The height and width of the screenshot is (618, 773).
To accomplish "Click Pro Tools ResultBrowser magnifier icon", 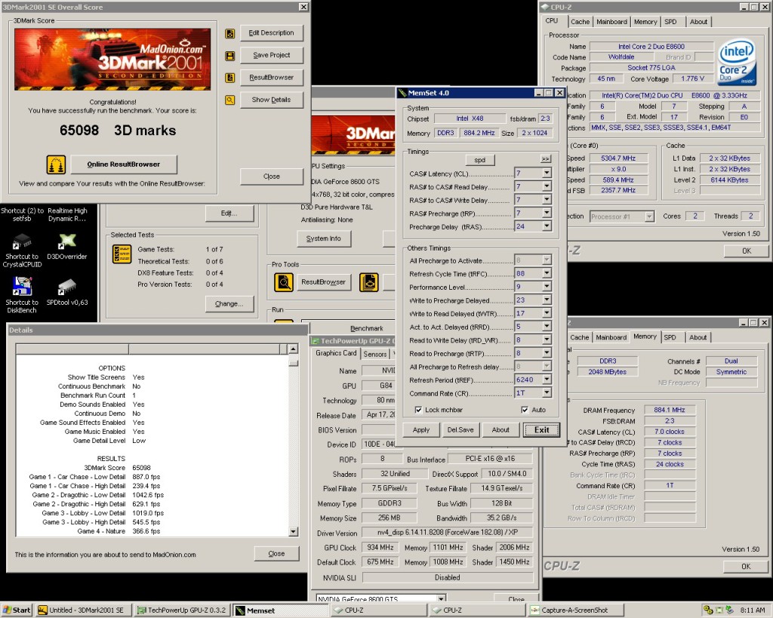I will pos(284,282).
